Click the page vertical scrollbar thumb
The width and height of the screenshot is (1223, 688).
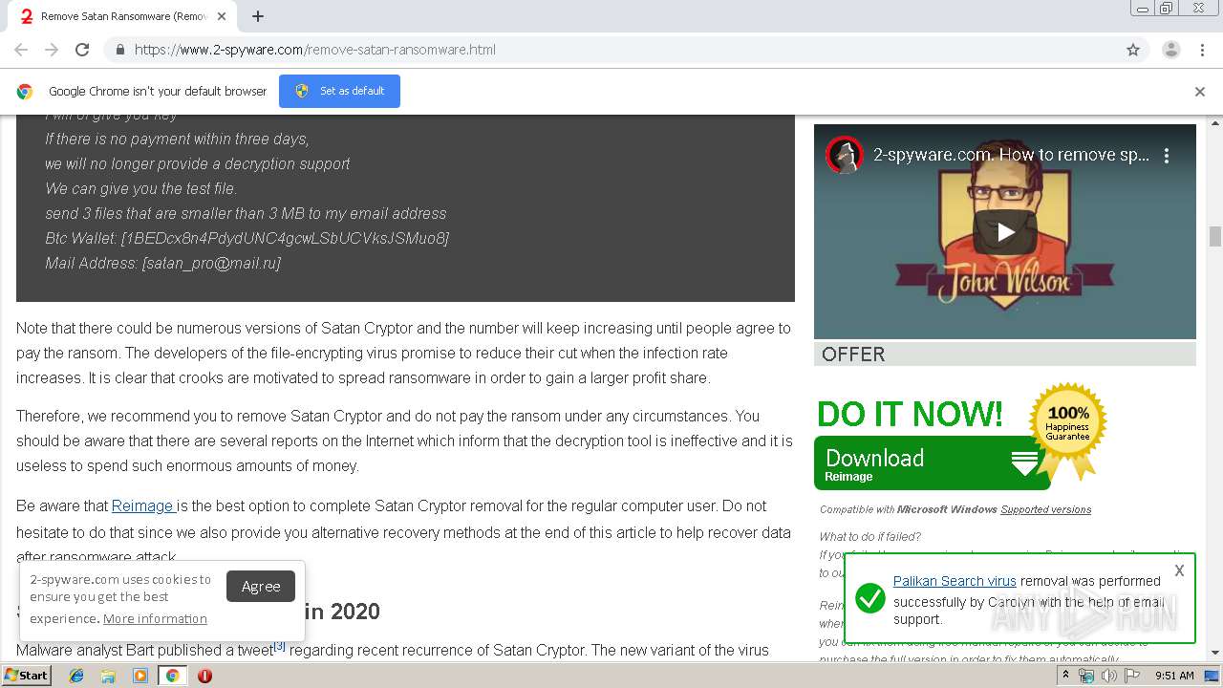pyautogui.click(x=1215, y=236)
